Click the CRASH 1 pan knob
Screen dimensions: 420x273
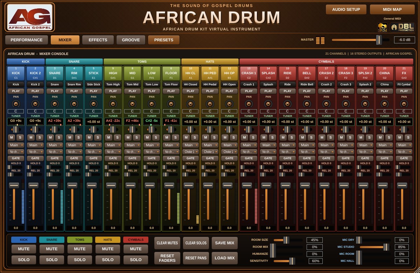tap(249, 104)
